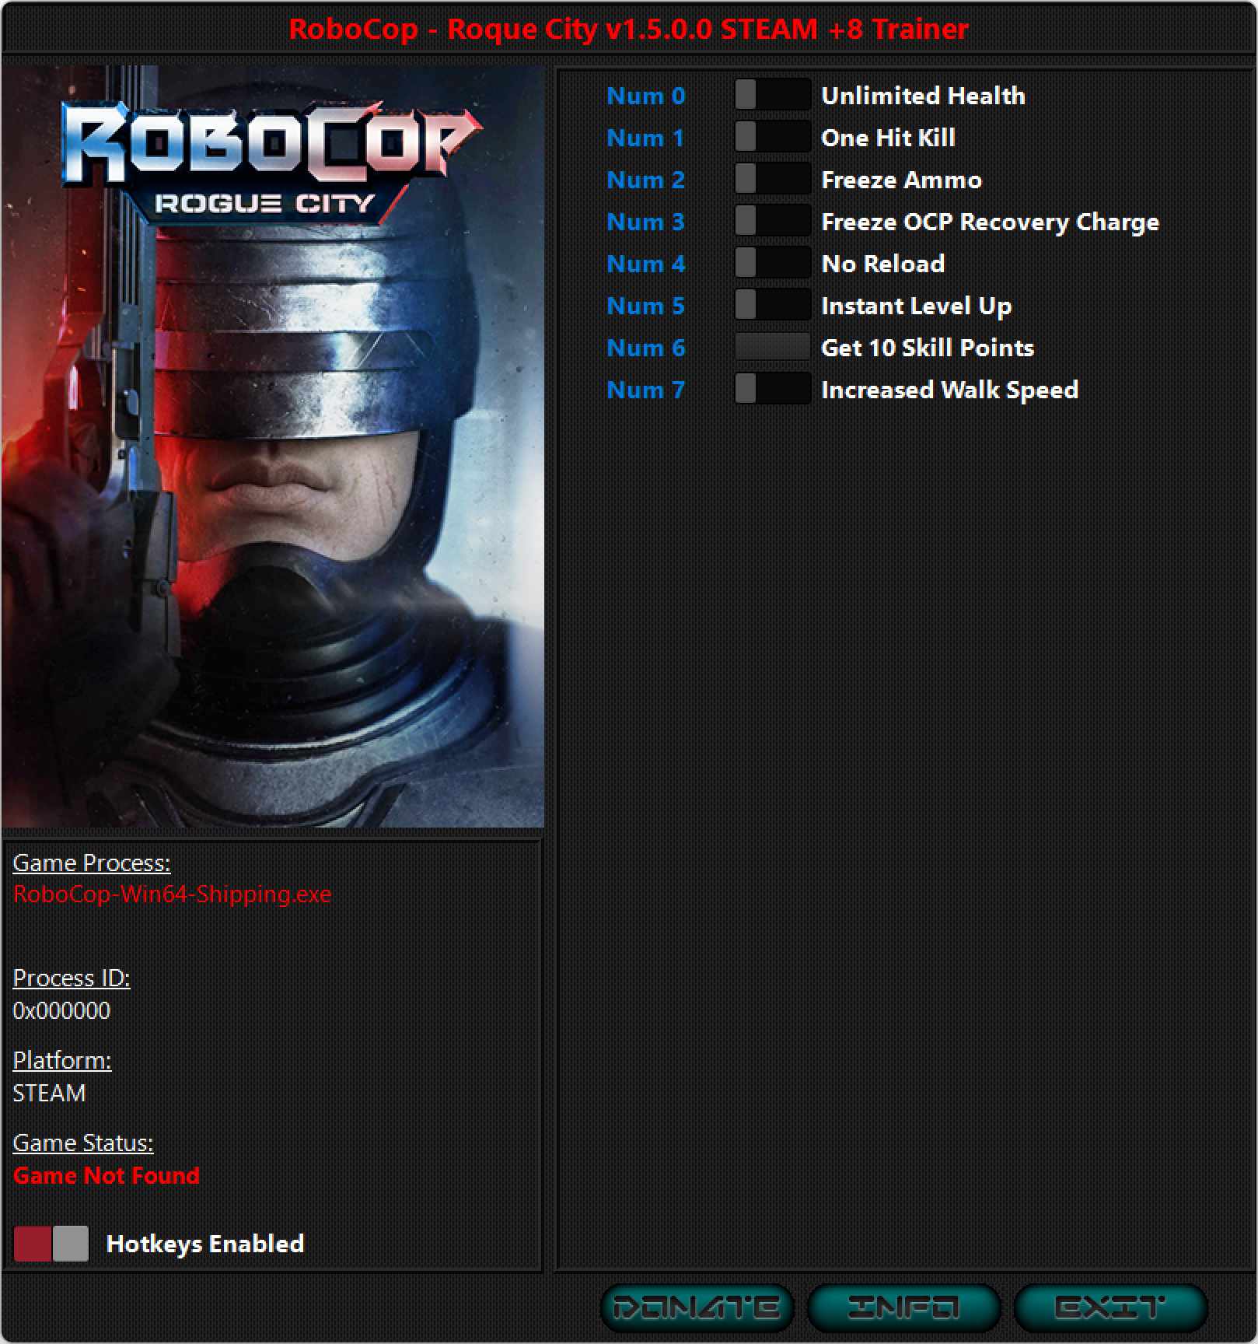Open the INFO button
The height and width of the screenshot is (1344, 1258).
click(x=903, y=1307)
